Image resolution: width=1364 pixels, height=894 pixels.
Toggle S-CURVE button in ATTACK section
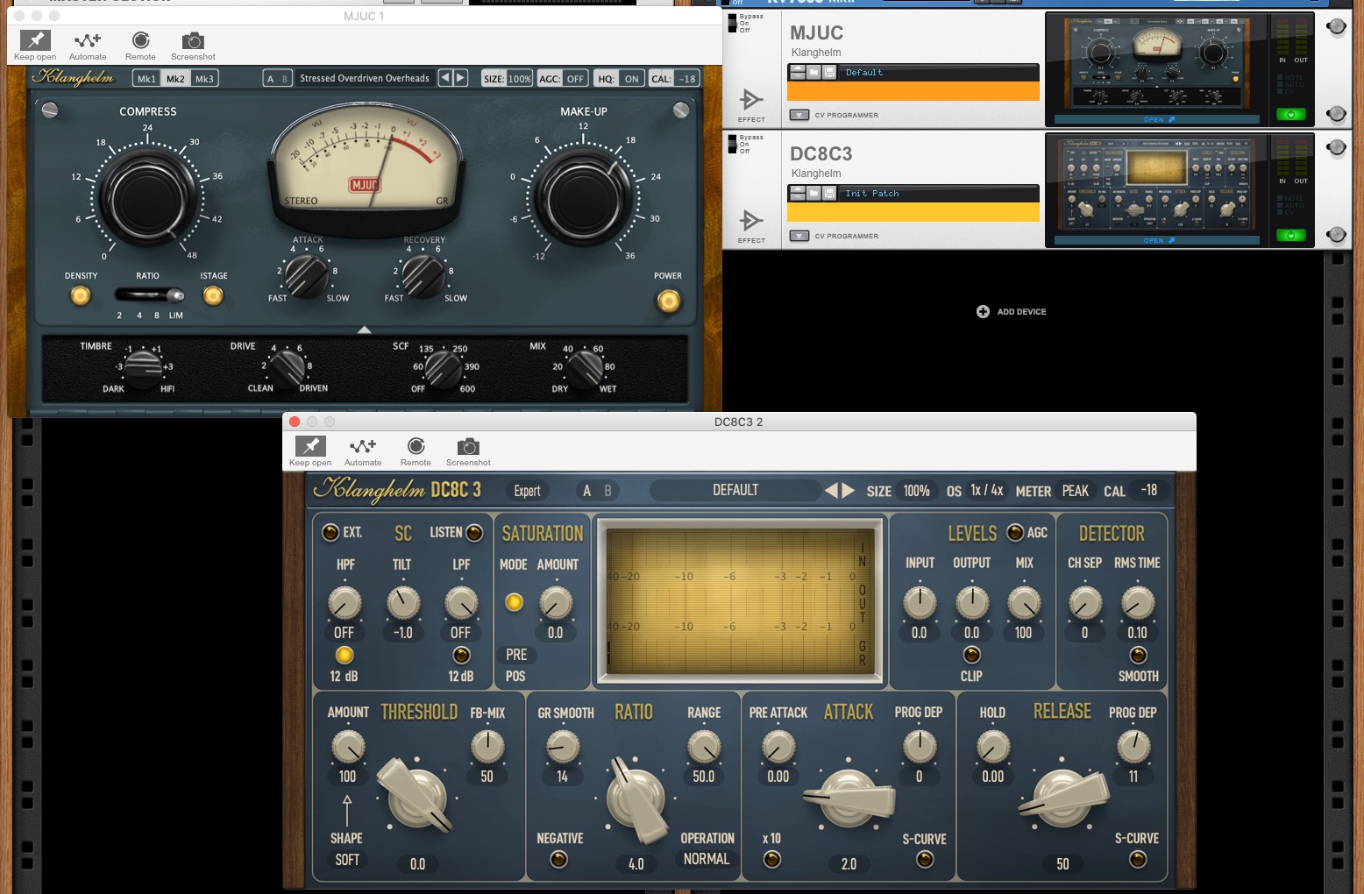pos(925,860)
